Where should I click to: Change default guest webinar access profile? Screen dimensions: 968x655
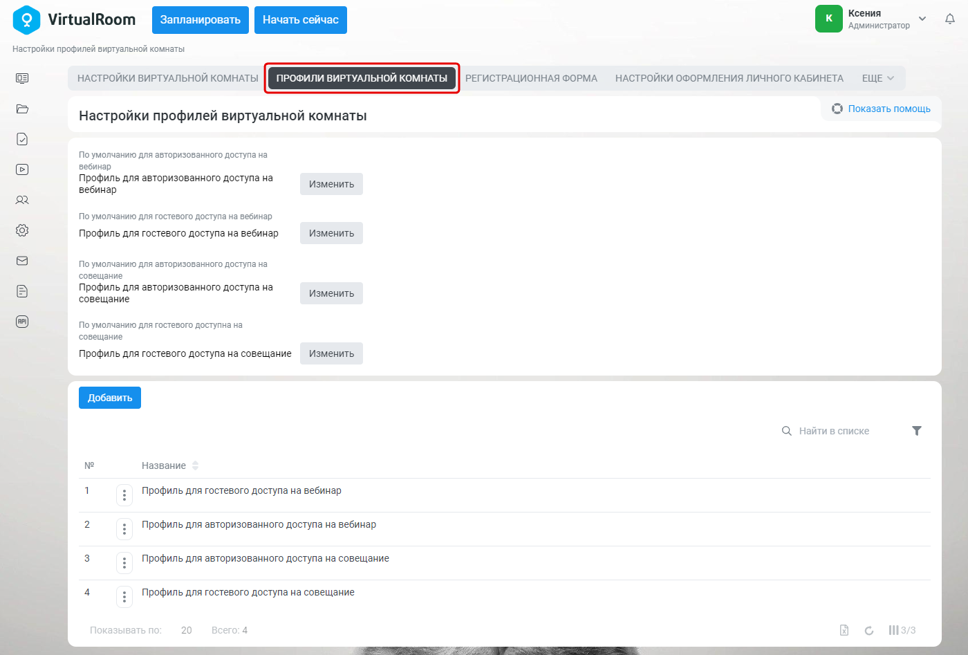coord(331,233)
